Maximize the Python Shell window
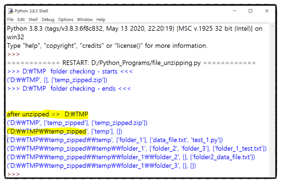 click(250, 11)
